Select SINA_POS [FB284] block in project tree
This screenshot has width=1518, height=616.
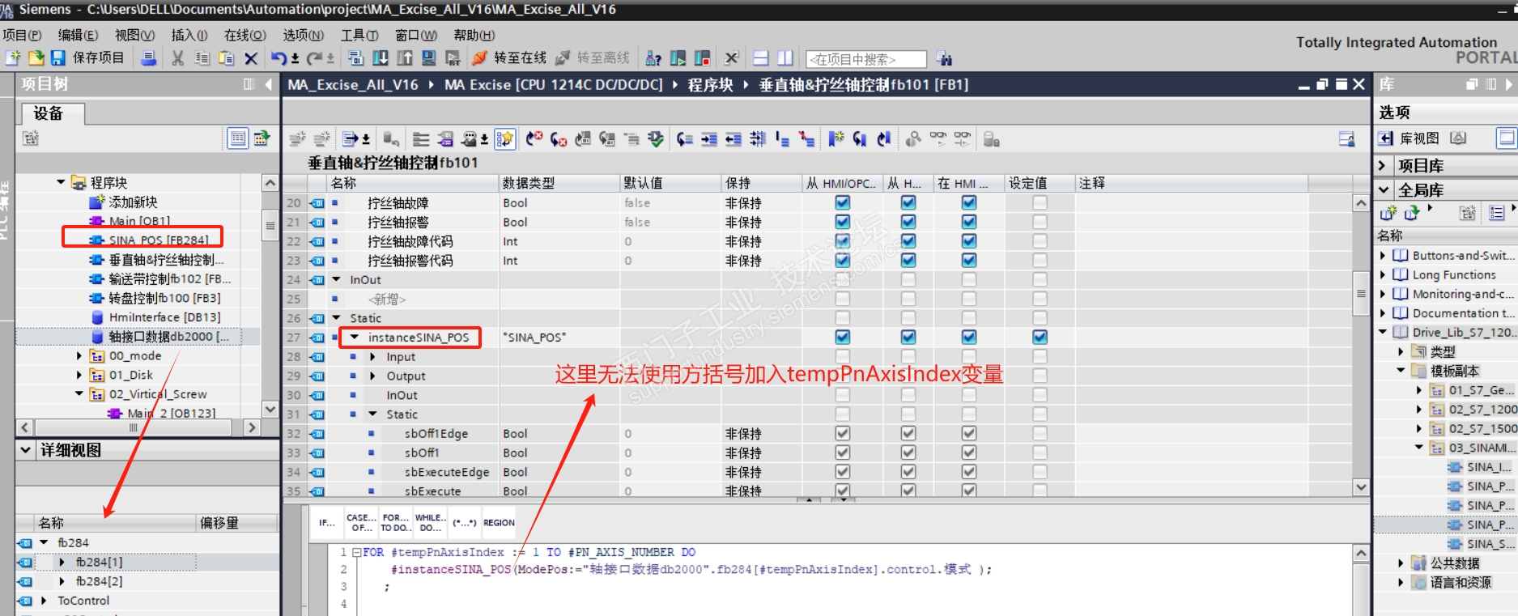click(x=159, y=240)
